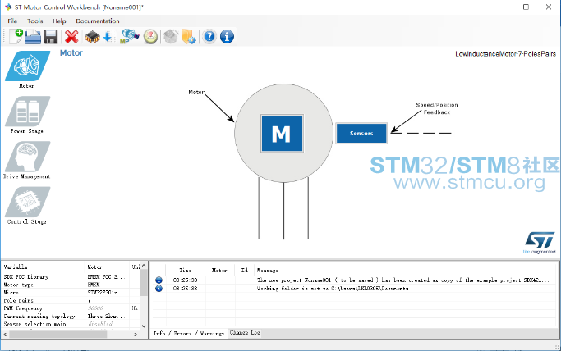
Task: Click the blue M motor block
Action: tap(281, 134)
